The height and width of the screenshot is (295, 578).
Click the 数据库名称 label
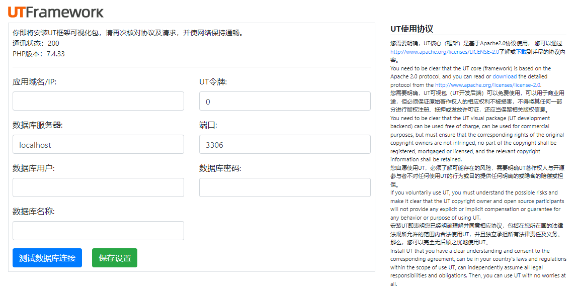(x=34, y=212)
